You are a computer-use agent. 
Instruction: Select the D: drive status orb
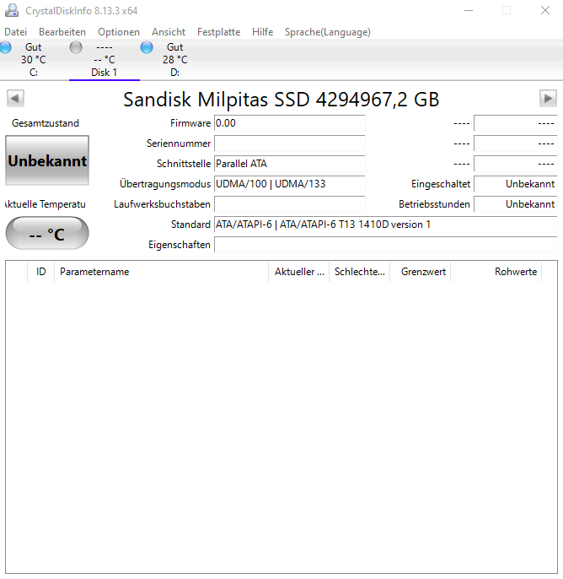(147, 47)
